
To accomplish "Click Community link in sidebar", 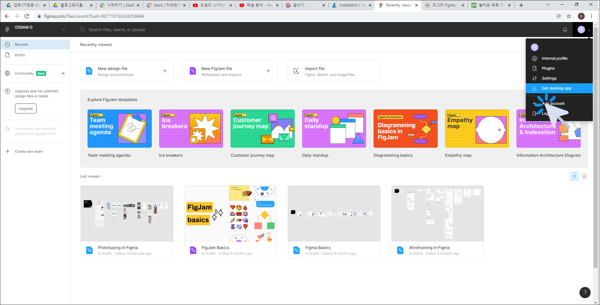I will 24,73.
